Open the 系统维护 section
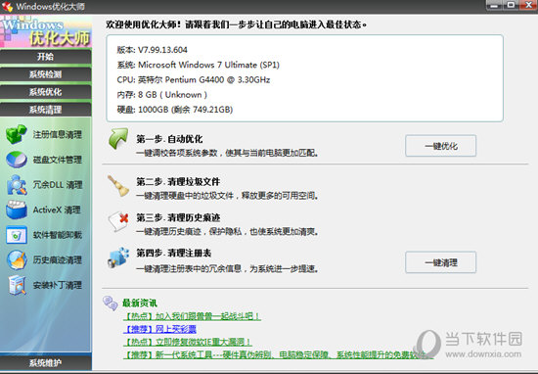 tap(46, 362)
